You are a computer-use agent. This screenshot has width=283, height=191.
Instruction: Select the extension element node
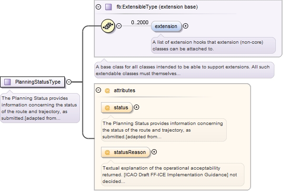coord(166,26)
